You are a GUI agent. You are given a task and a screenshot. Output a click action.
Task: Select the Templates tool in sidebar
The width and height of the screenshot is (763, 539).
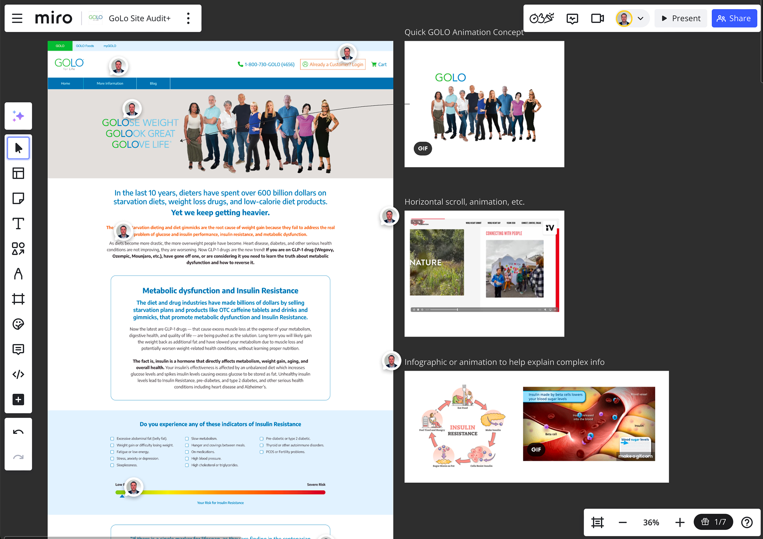[18, 173]
